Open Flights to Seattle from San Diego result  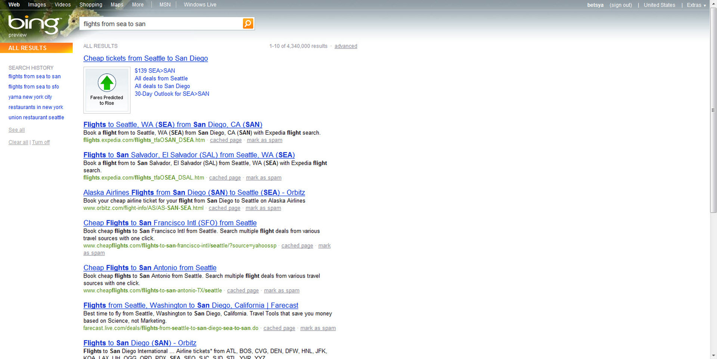[173, 125]
